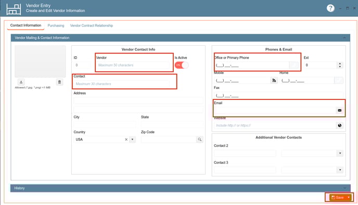Click the Website field

(275, 125)
